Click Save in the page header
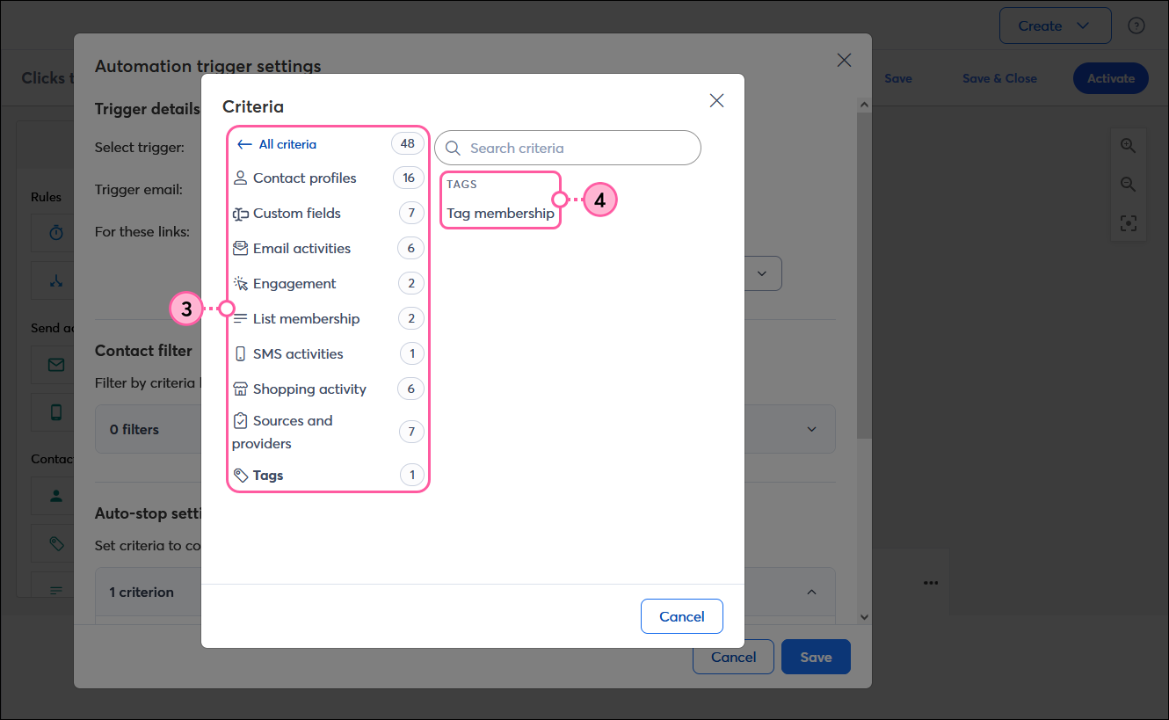Viewport: 1169px width, 720px height. pos(897,78)
